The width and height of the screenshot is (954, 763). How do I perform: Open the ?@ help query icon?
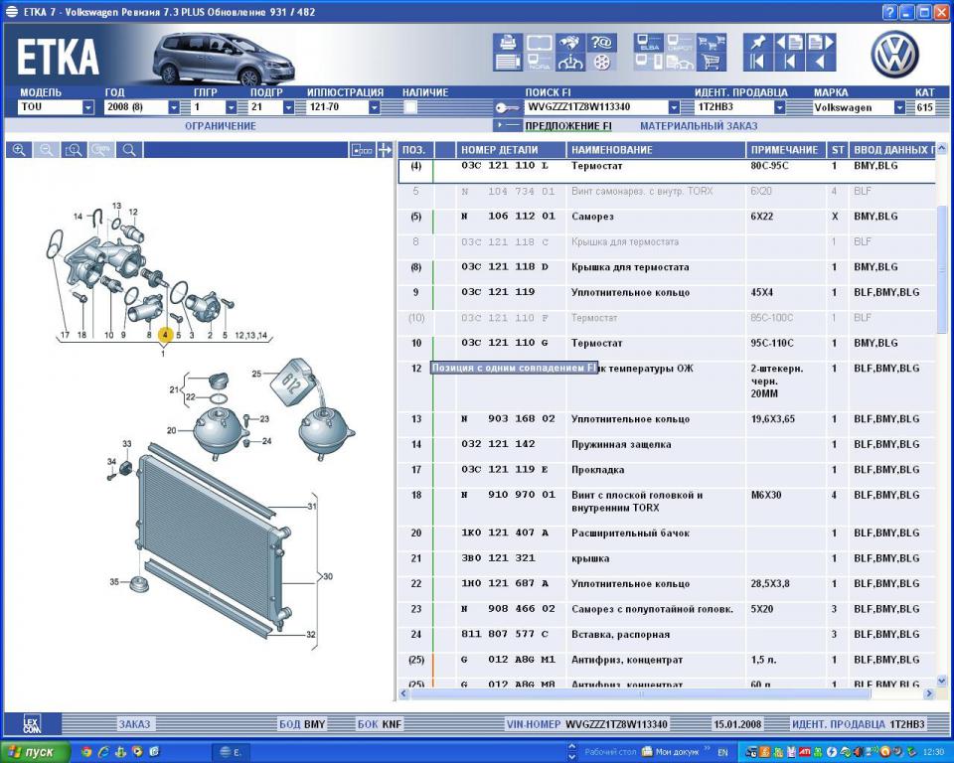click(x=601, y=43)
